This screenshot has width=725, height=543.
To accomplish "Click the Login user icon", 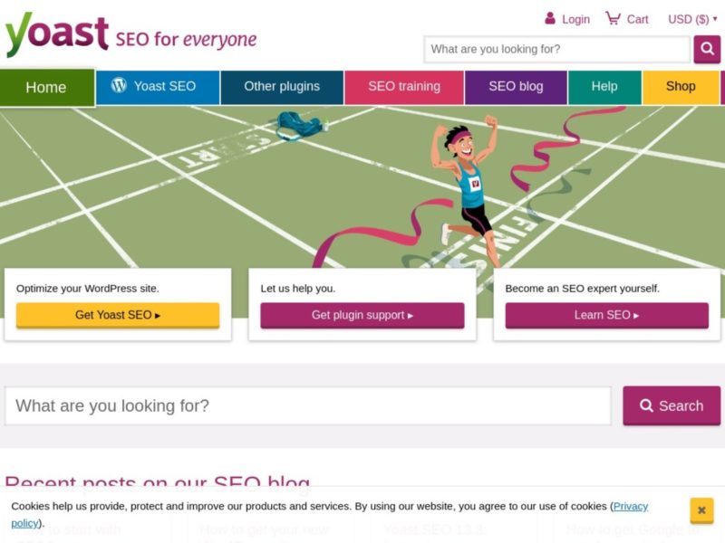I will coord(550,18).
